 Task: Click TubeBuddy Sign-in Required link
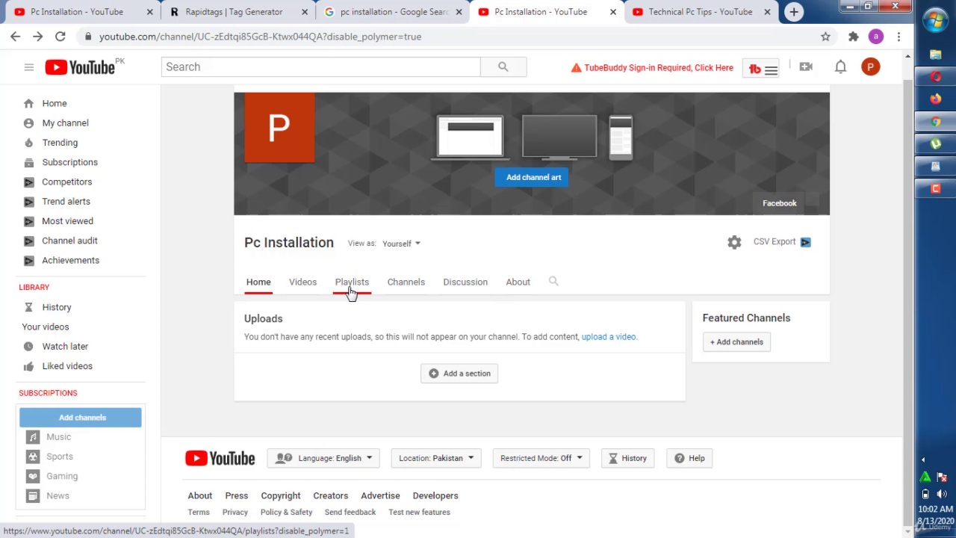tap(652, 68)
